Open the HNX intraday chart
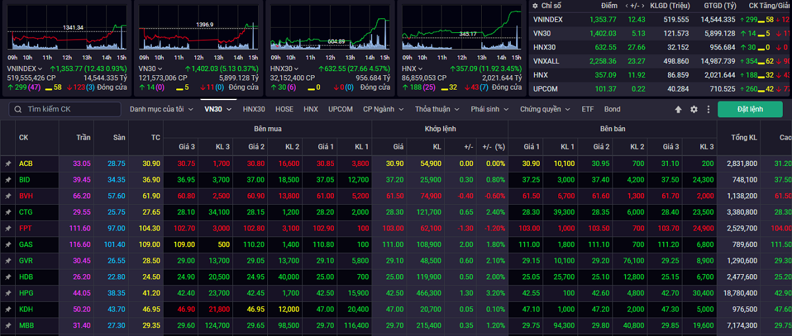Screen dimensions: 792x336 click(x=462, y=28)
